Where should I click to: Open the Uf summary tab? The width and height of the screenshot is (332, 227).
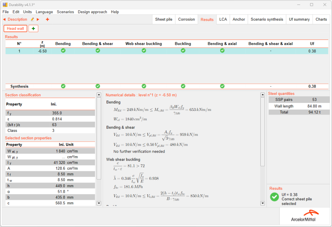click(x=299, y=19)
